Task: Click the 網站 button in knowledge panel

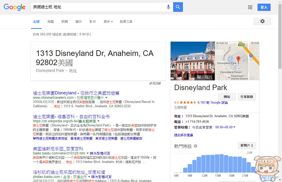Action: [227, 97]
